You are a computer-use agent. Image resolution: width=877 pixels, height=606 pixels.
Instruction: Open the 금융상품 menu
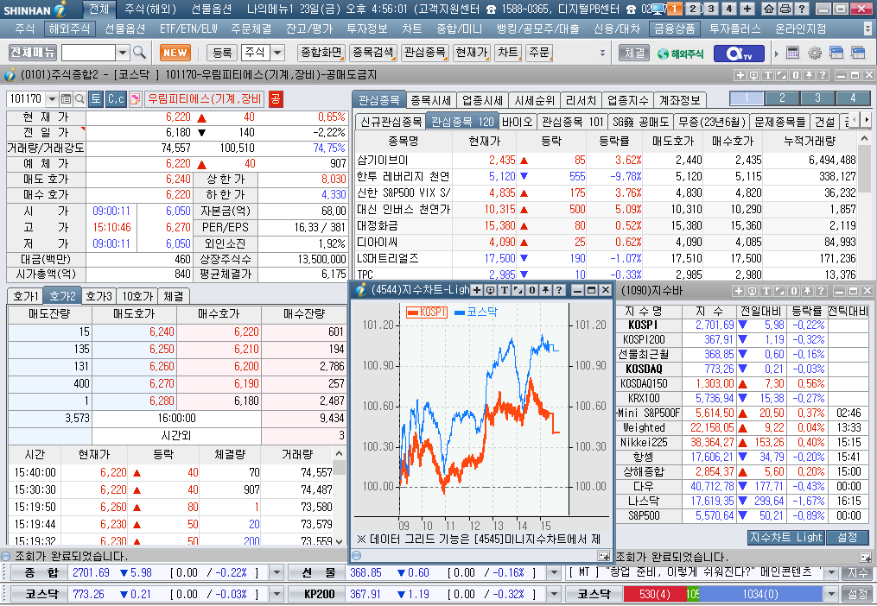pyautogui.click(x=675, y=28)
